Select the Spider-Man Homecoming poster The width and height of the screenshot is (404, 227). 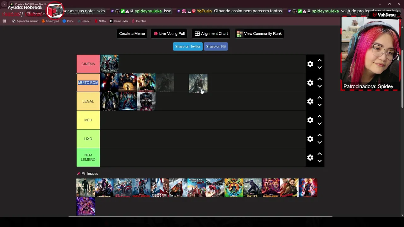pyautogui.click(x=215, y=188)
